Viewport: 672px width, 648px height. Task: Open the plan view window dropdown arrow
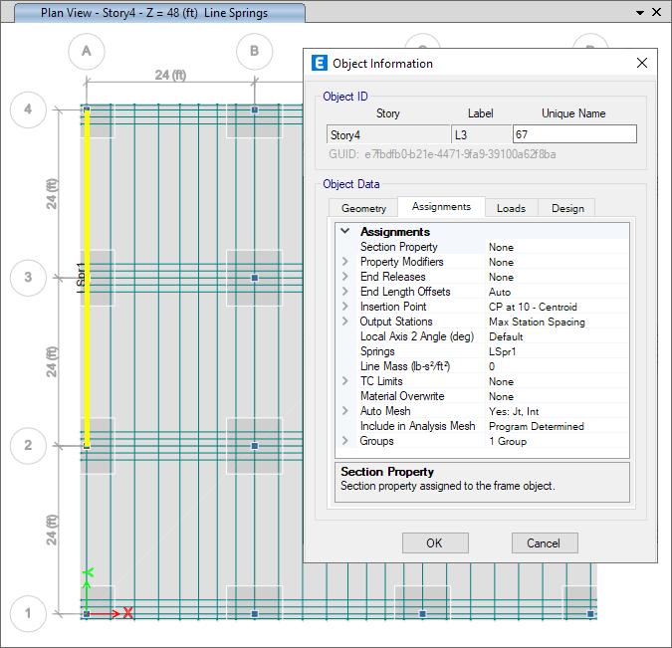coord(638,13)
